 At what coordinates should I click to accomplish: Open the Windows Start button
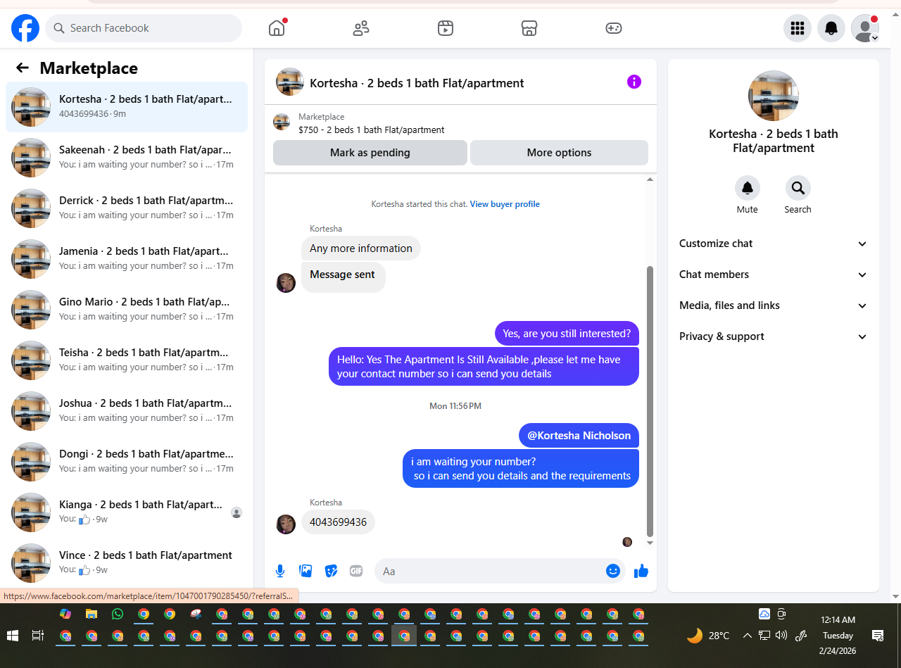tap(13, 636)
